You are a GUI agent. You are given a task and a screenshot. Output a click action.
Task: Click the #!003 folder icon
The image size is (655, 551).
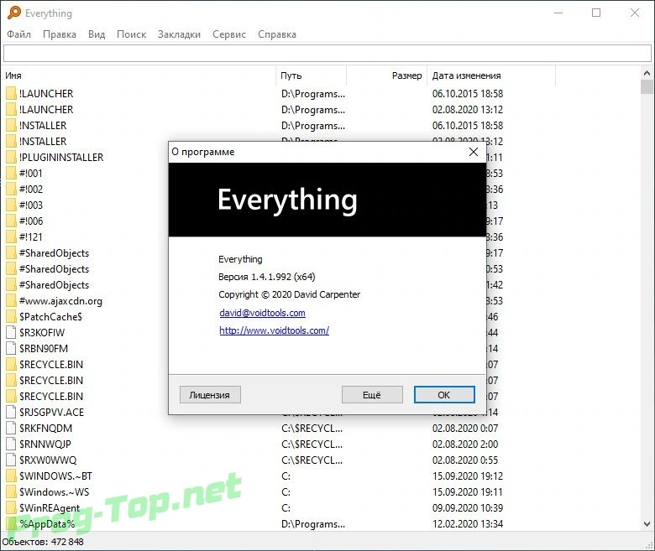11,205
